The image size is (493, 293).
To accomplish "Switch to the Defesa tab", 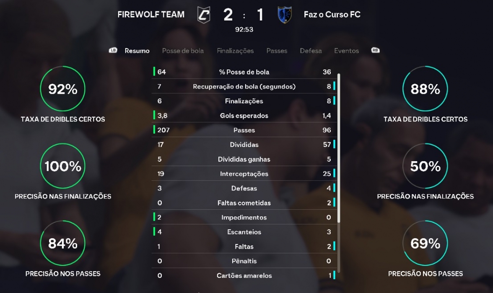I will pos(311,51).
